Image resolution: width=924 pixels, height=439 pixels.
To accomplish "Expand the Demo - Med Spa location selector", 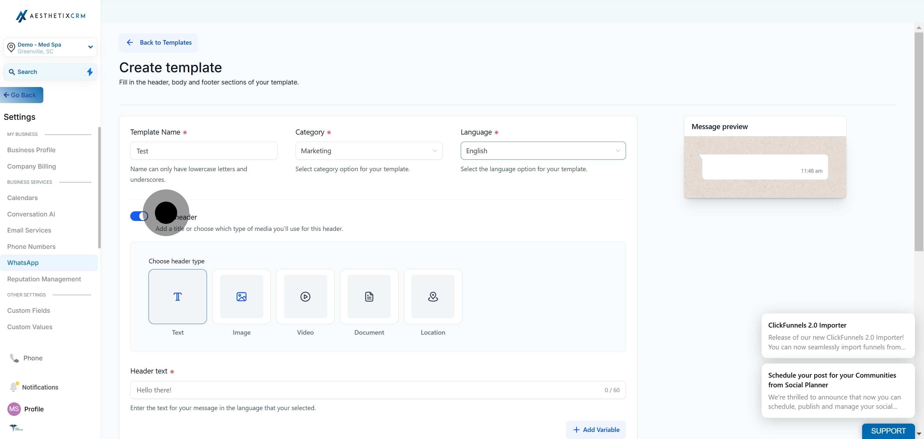I will coord(50,48).
